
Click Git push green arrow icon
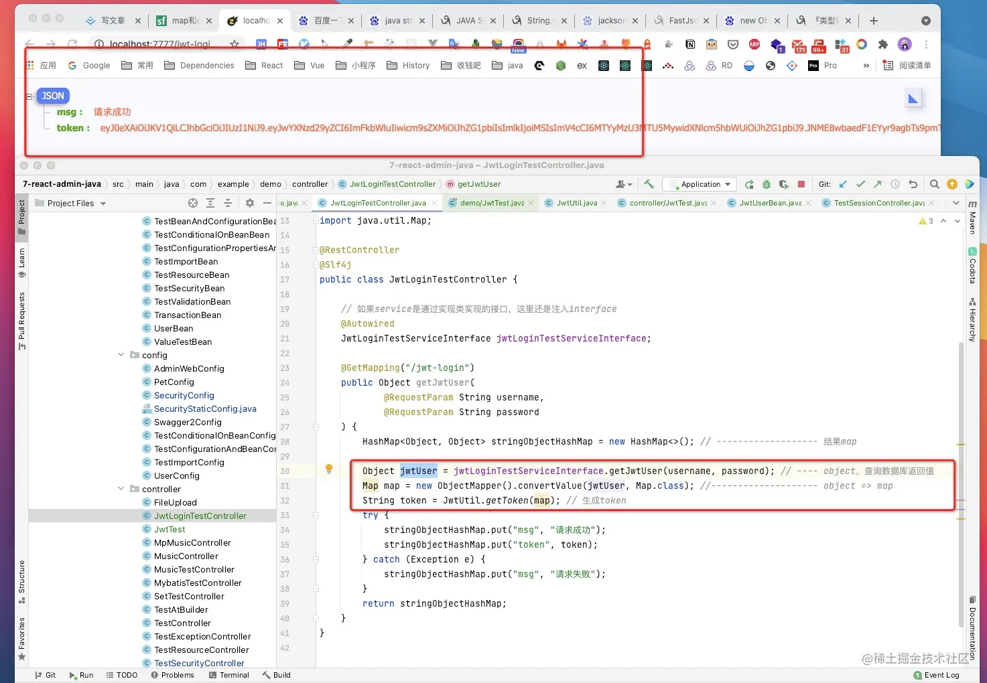pos(878,184)
